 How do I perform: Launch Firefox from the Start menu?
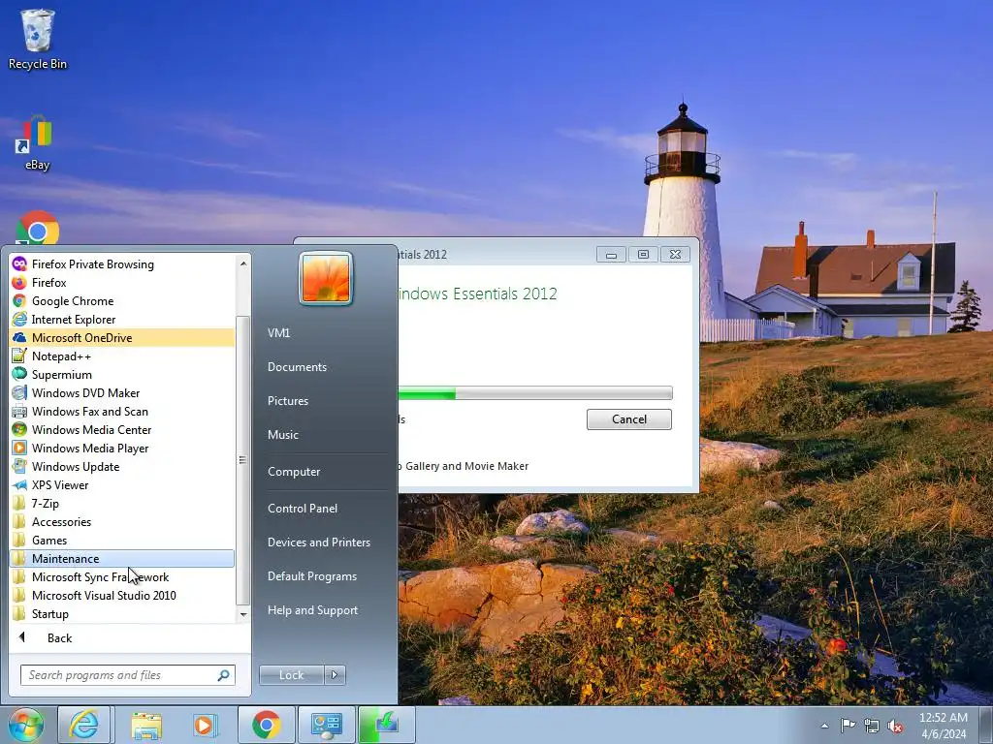point(122,283)
